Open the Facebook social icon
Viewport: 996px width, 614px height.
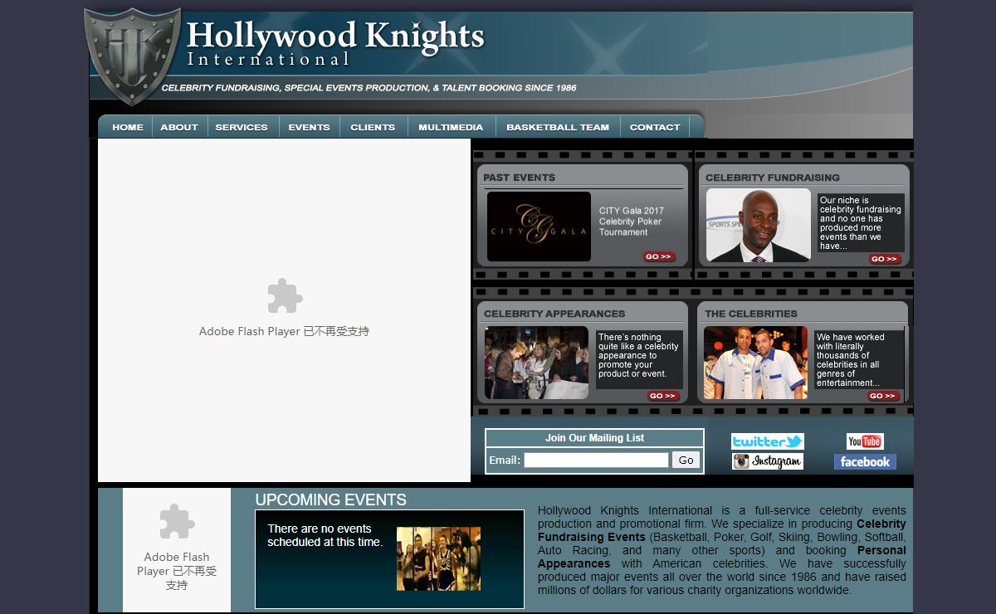tap(865, 461)
